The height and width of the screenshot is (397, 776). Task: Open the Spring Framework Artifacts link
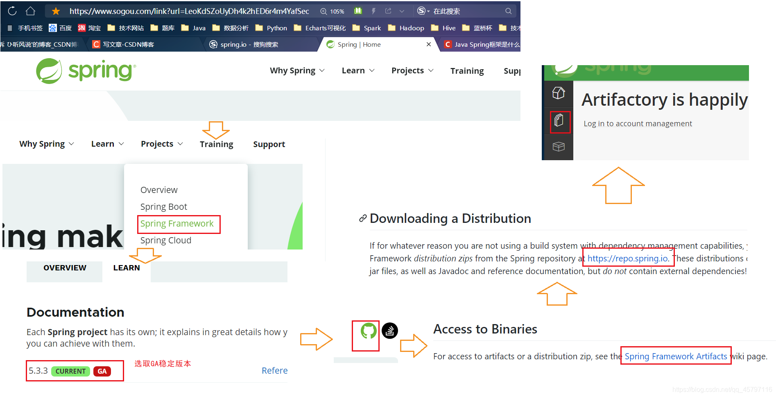(x=676, y=356)
